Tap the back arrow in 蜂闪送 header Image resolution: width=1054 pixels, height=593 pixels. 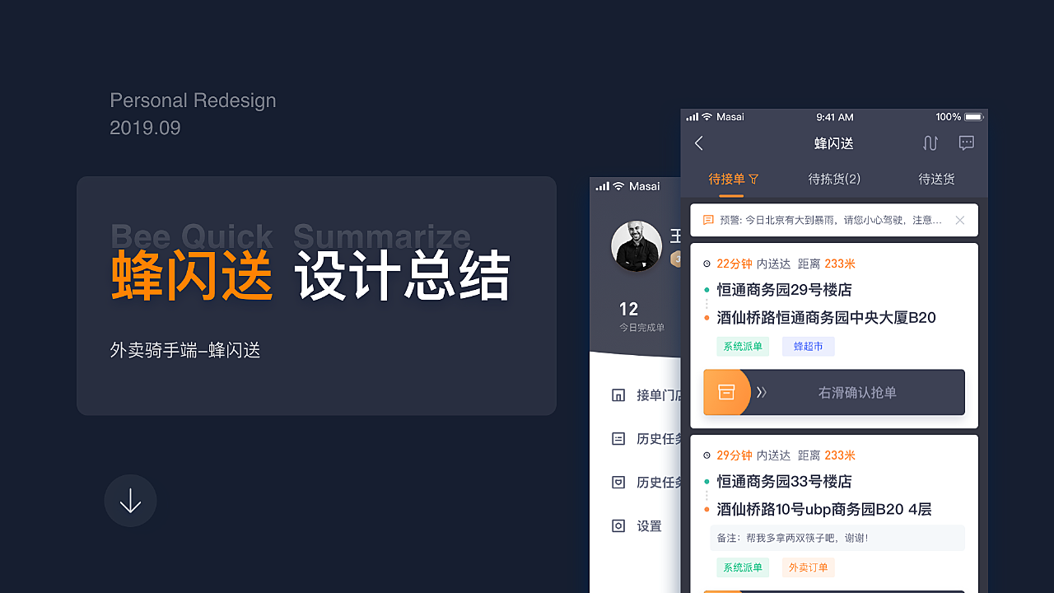pos(699,143)
